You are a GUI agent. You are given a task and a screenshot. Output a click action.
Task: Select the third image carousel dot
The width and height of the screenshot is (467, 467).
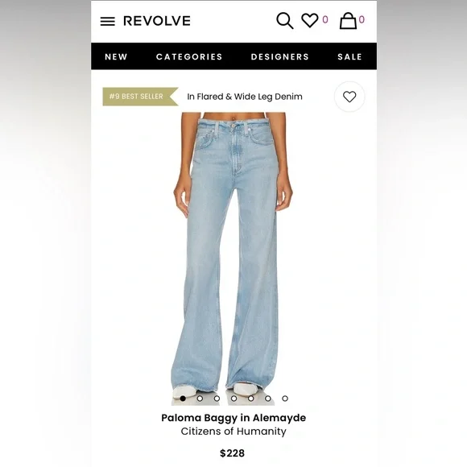point(217,399)
